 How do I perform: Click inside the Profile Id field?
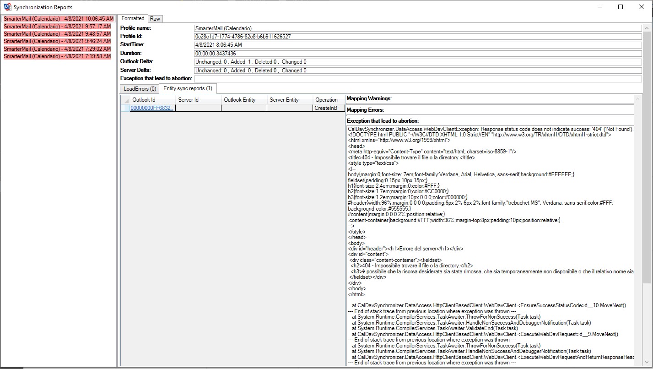pyautogui.click(x=417, y=37)
